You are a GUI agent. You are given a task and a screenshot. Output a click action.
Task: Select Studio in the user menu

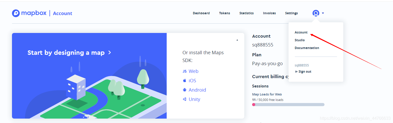coord(300,40)
